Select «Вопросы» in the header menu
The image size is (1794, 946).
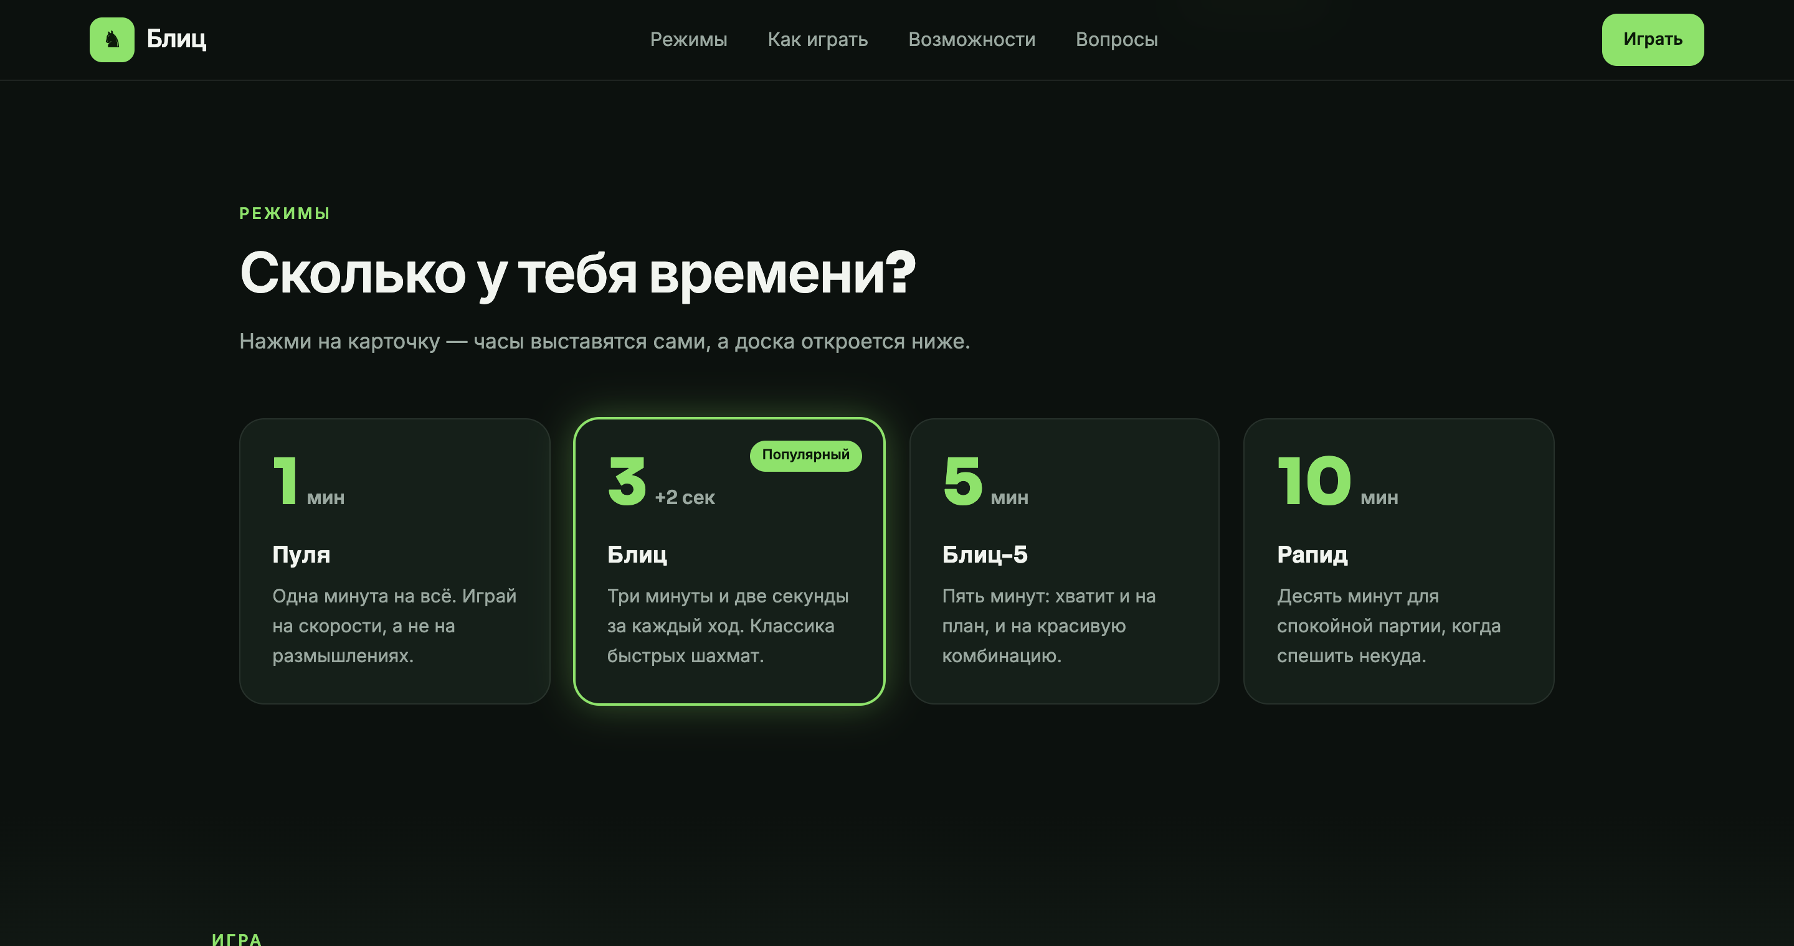pos(1116,40)
